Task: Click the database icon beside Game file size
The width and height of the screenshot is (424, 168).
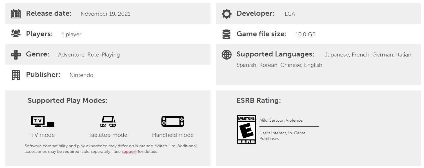Action: coord(226,34)
